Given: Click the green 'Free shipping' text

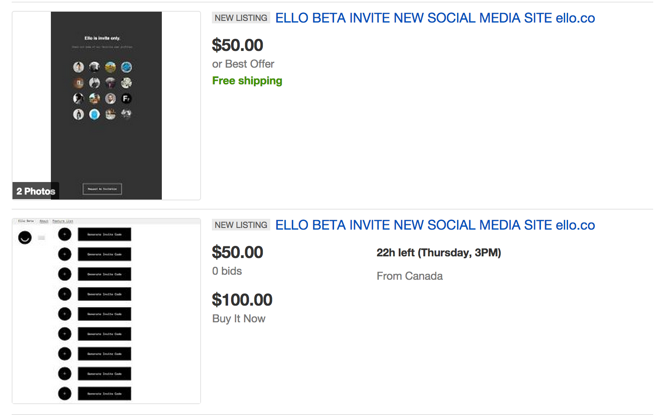Looking at the screenshot, I should [x=247, y=81].
